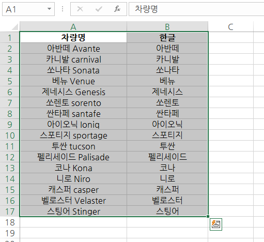Screen dimensions: 264x242
Task: Click column B cell 아반떼
Action: pos(167,48)
